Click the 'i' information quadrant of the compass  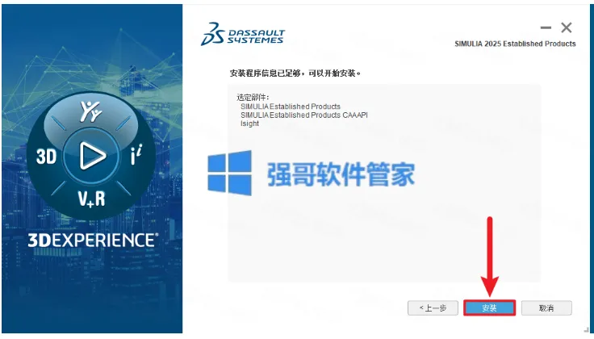136,154
